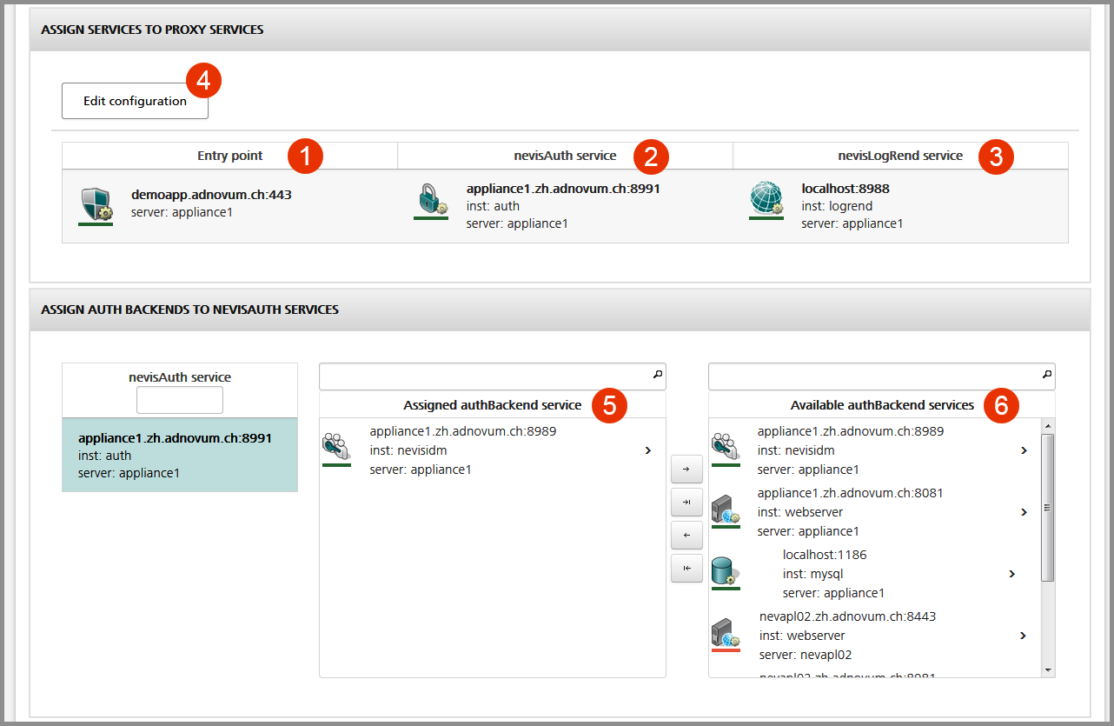Click the right-arrow-to-bar move all button
This screenshot has width=1114, height=726.
(686, 503)
